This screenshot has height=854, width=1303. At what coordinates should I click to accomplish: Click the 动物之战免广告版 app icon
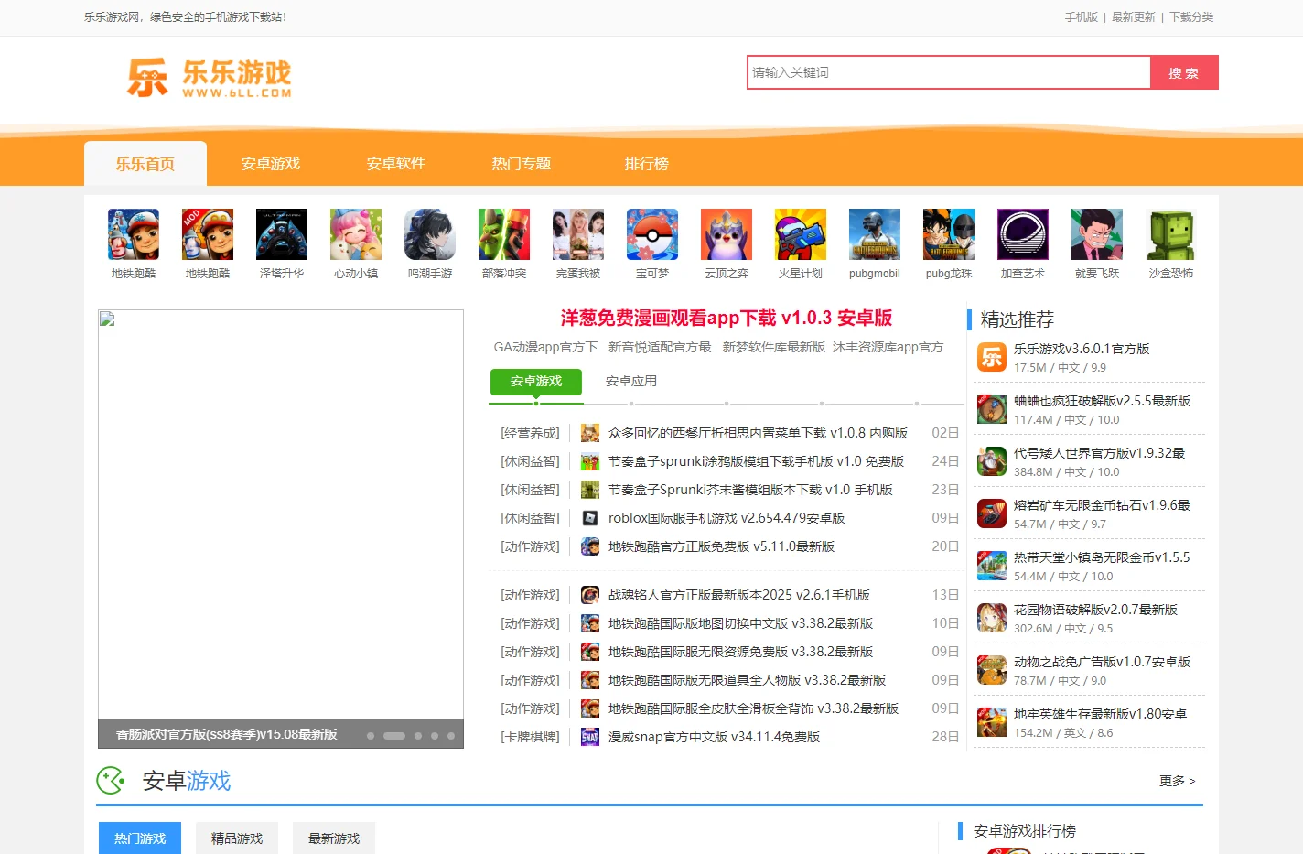coord(992,670)
